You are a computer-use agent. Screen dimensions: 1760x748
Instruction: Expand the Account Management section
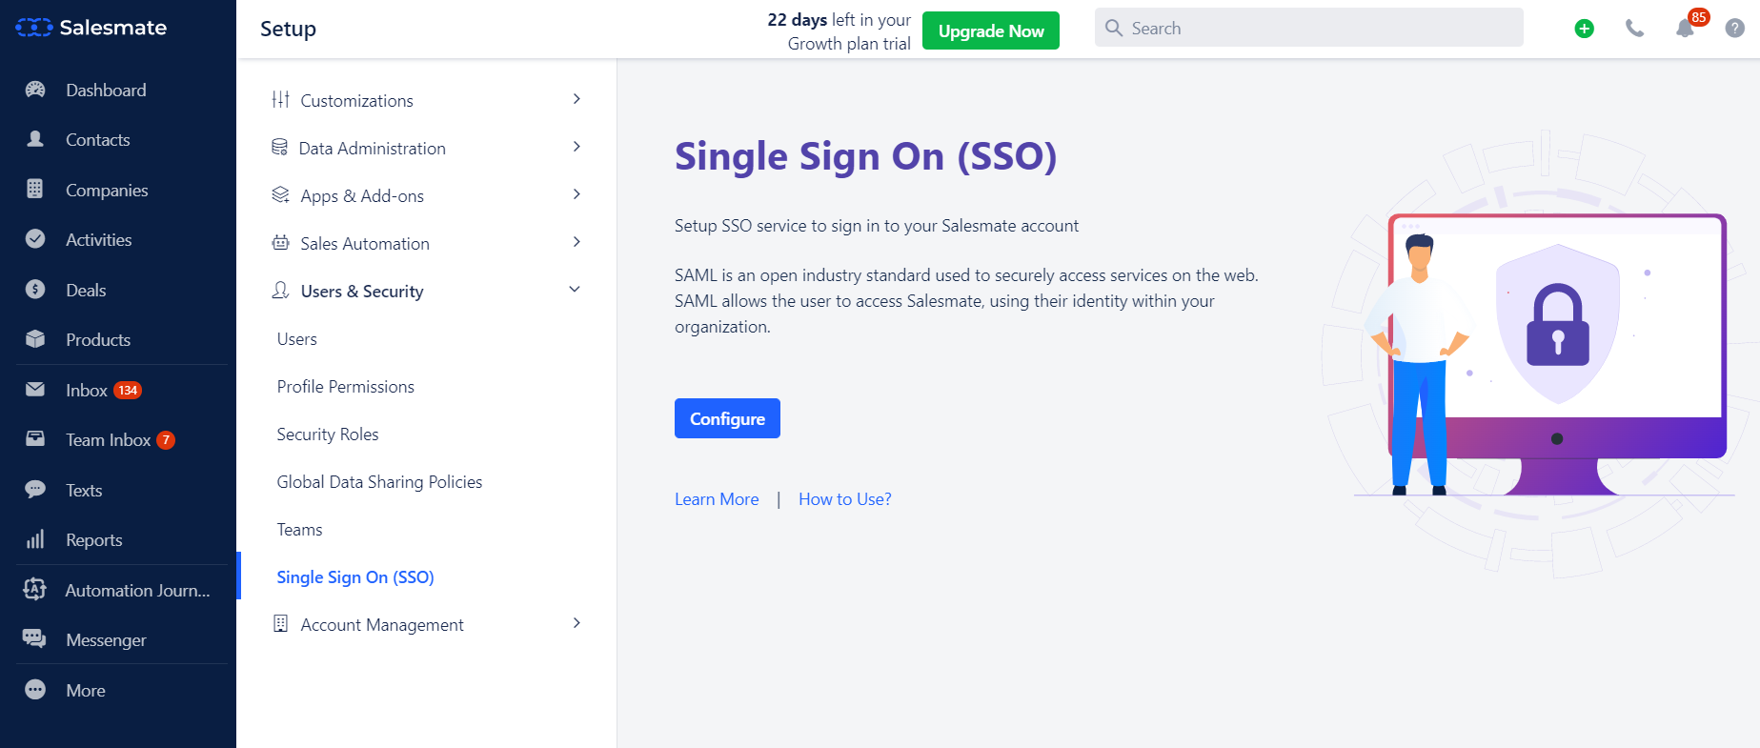click(x=427, y=624)
